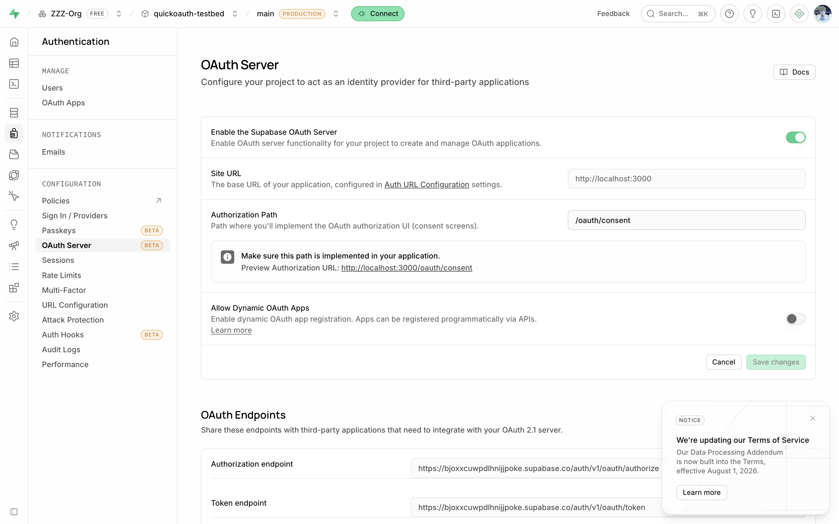This screenshot has height=524, width=839.
Task: Open Audit Logs menu item
Action: pos(103,350)
